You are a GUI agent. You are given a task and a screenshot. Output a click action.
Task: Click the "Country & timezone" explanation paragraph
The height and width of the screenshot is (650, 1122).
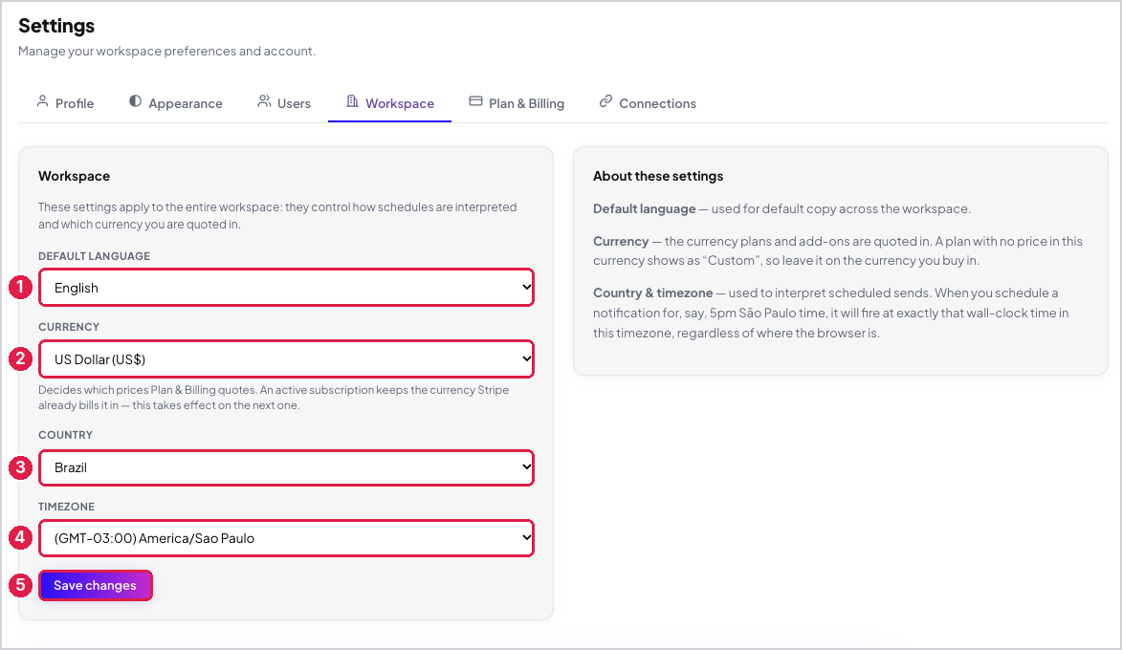point(831,313)
